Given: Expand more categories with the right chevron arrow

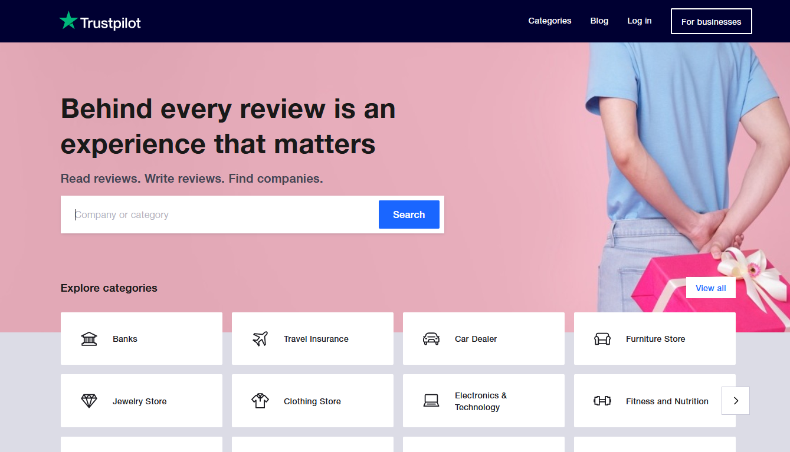Looking at the screenshot, I should click(x=735, y=401).
